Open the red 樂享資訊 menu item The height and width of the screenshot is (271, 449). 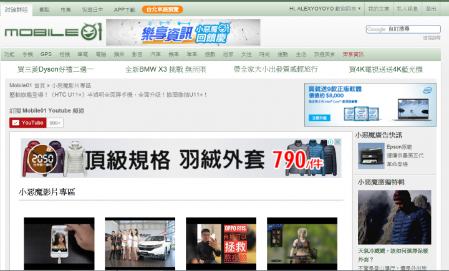[353, 54]
